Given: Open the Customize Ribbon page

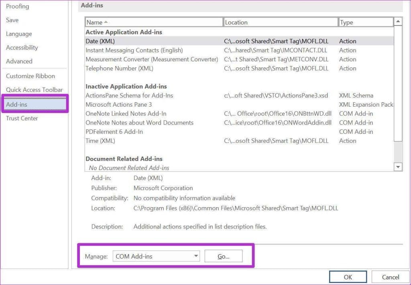Looking at the screenshot, I should 31,76.
